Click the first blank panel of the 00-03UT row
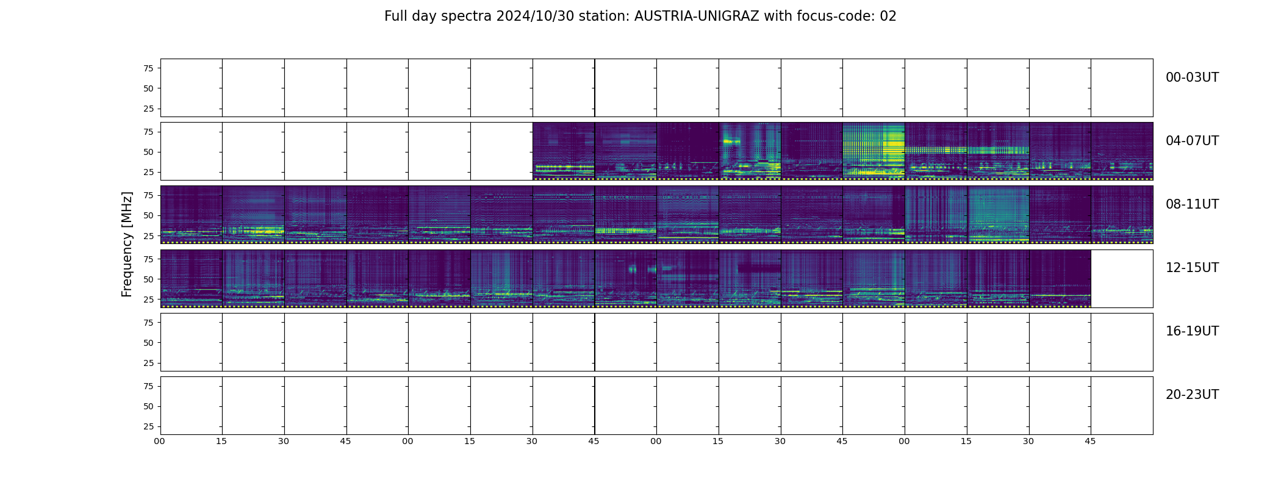This screenshot has height=488, width=1281. (192, 88)
